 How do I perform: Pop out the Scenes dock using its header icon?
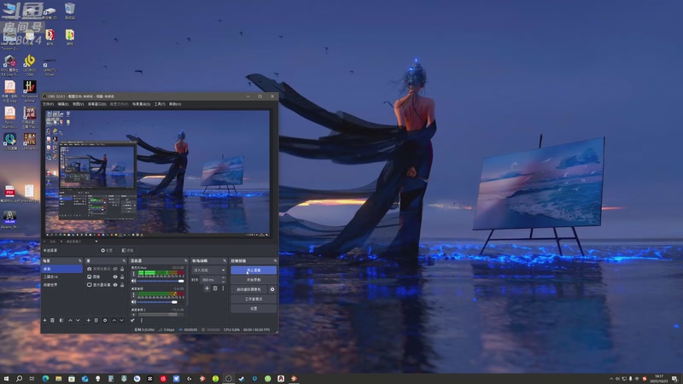tap(79, 261)
